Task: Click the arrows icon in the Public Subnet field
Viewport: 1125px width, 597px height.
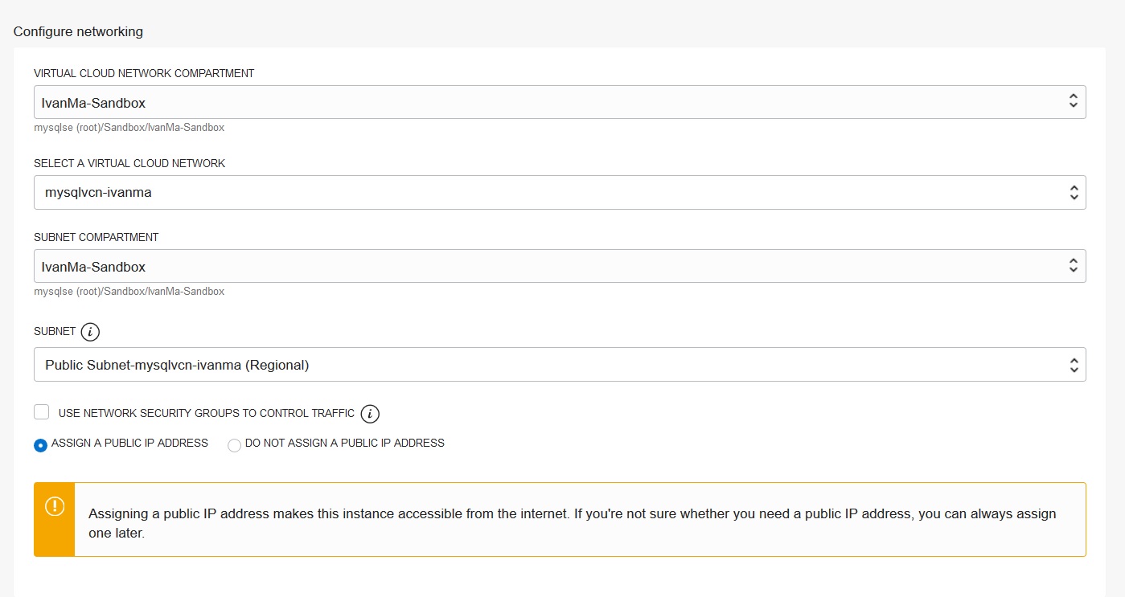Action: click(1073, 365)
